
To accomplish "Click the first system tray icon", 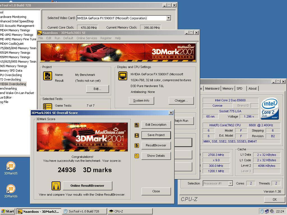I will click(x=262, y=211).
